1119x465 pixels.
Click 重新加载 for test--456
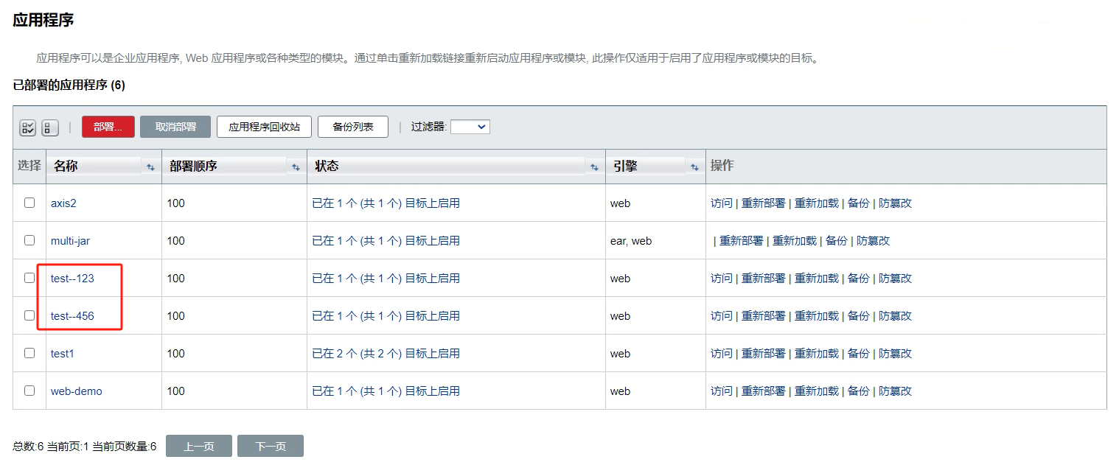816,316
